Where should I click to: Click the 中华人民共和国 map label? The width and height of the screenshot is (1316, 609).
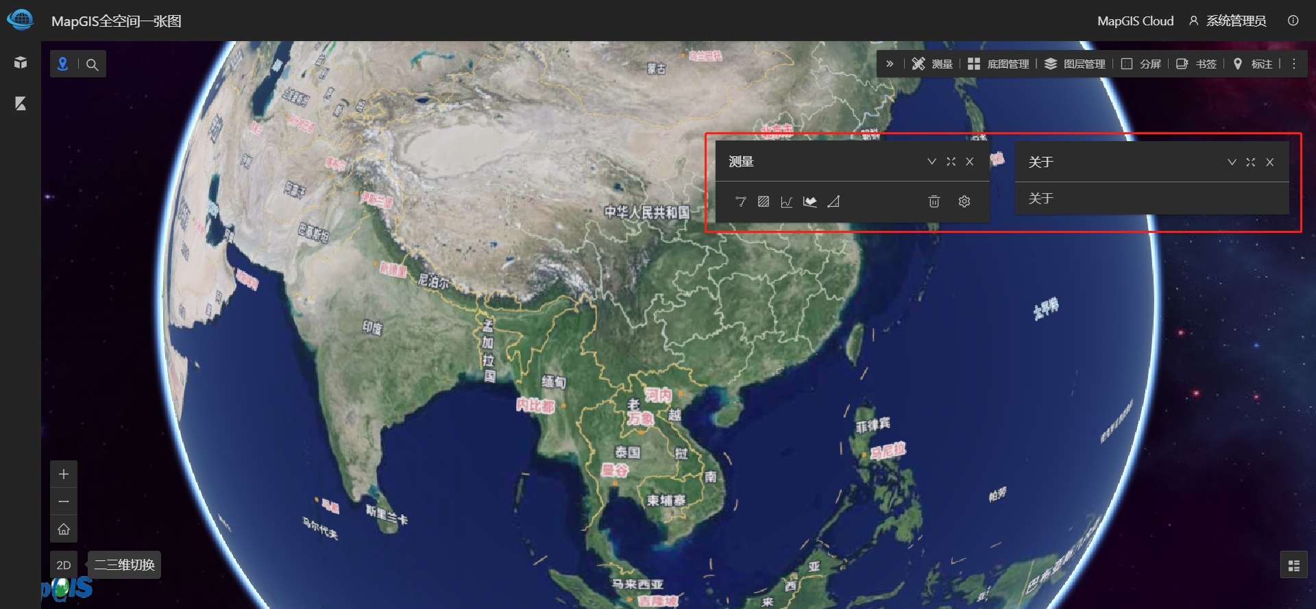646,212
